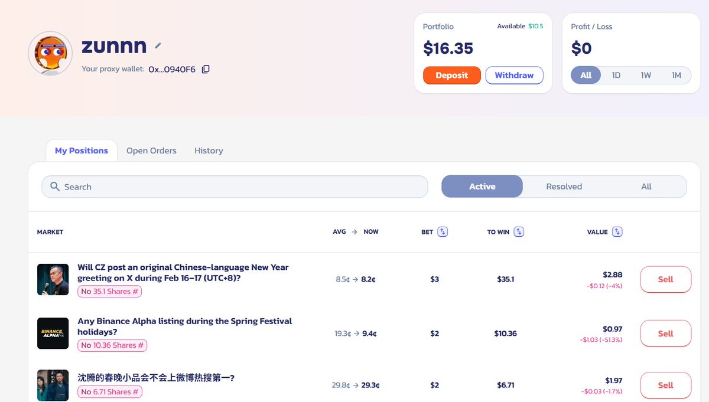Go to the History tab

tap(209, 151)
